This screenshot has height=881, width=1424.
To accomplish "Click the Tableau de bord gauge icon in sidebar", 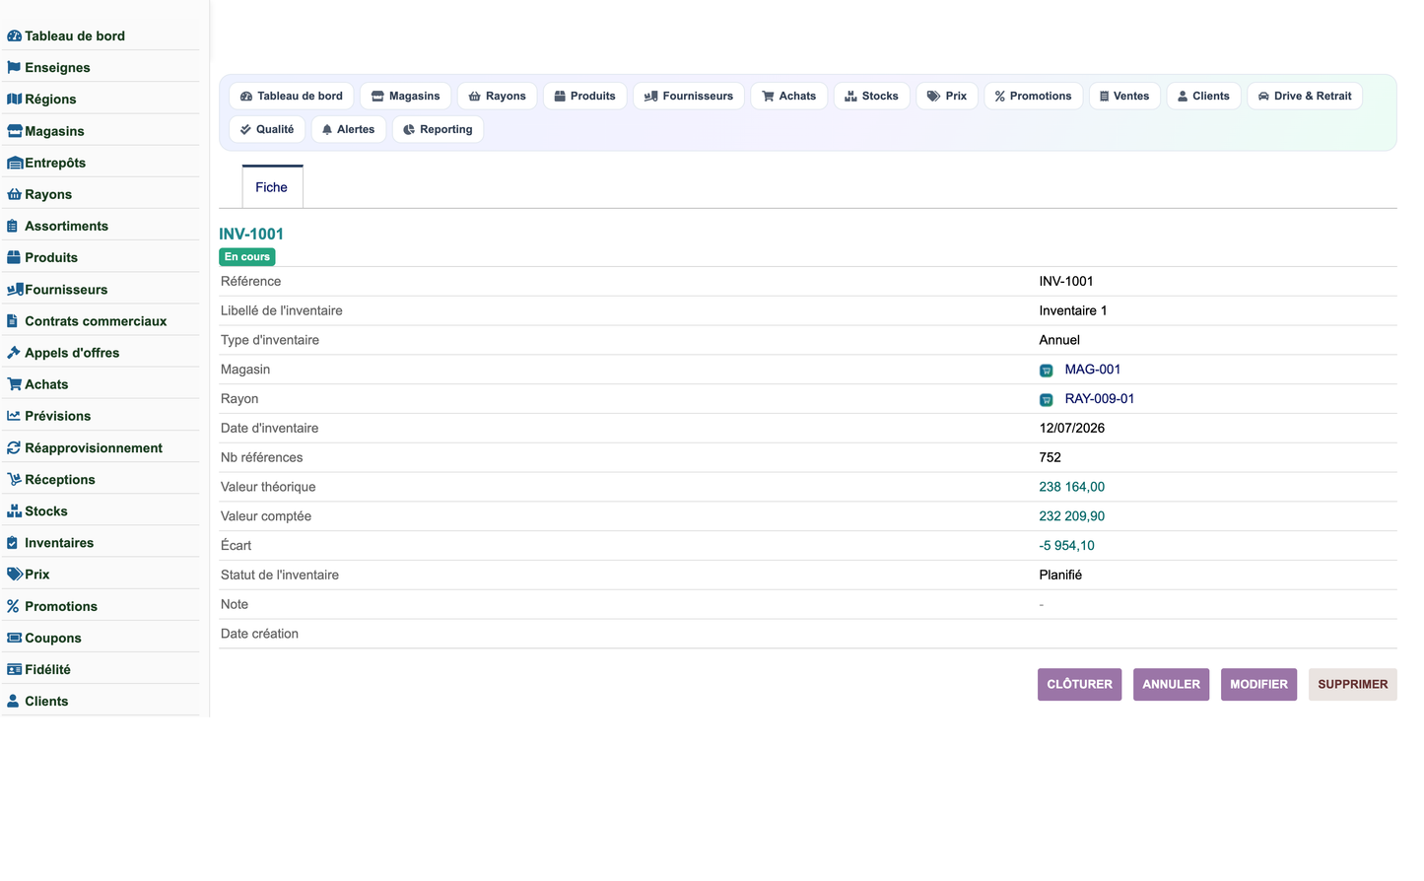I will pos(14,36).
